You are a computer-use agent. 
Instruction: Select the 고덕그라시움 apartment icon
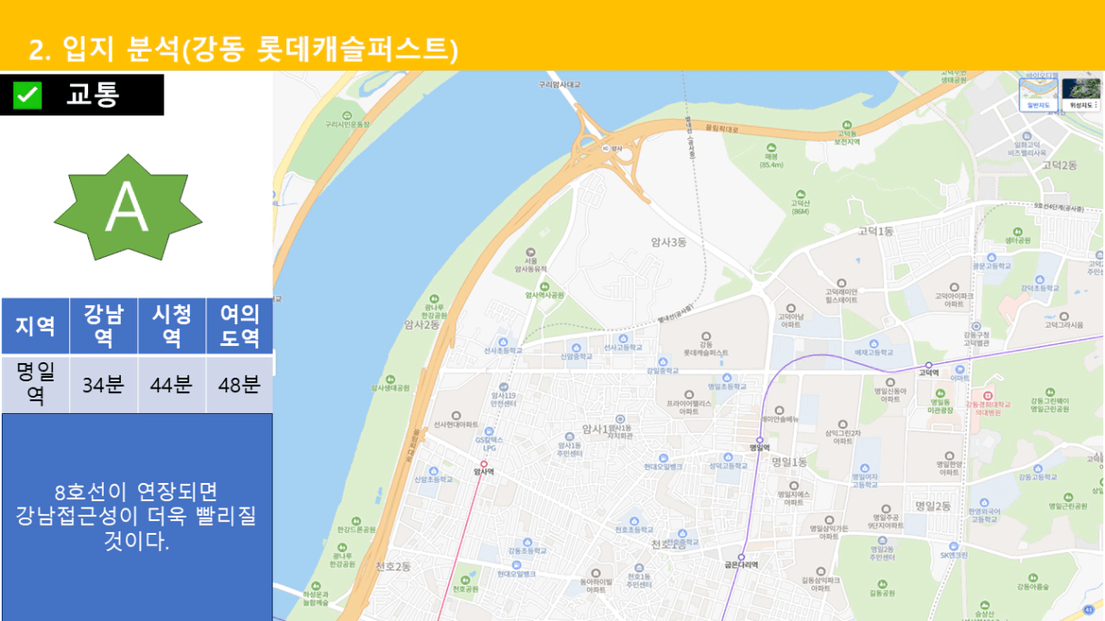pyautogui.click(x=1063, y=314)
